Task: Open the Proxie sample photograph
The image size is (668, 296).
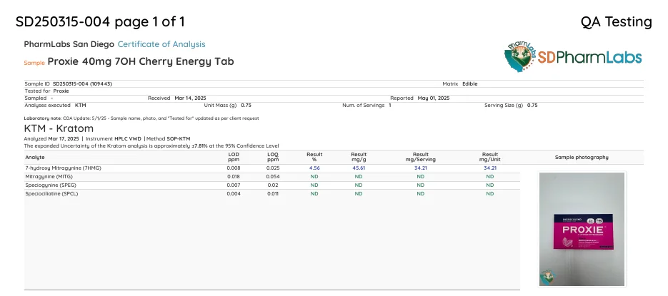Action: click(x=582, y=229)
